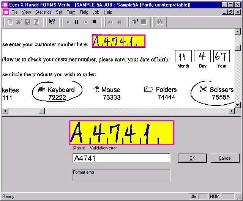243x201 pixels.
Task: Click the binoculars find icon
Action: tap(160, 22)
